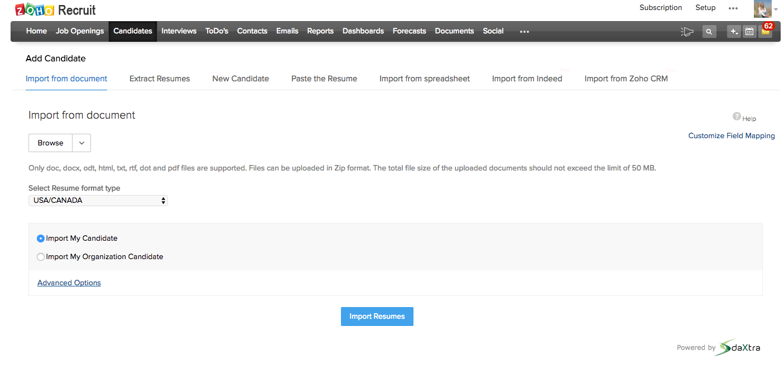Expand the arrow next to Browse
The width and height of the screenshot is (784, 365).
click(81, 143)
